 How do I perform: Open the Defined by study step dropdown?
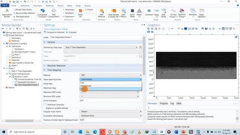(x=100, y=47)
